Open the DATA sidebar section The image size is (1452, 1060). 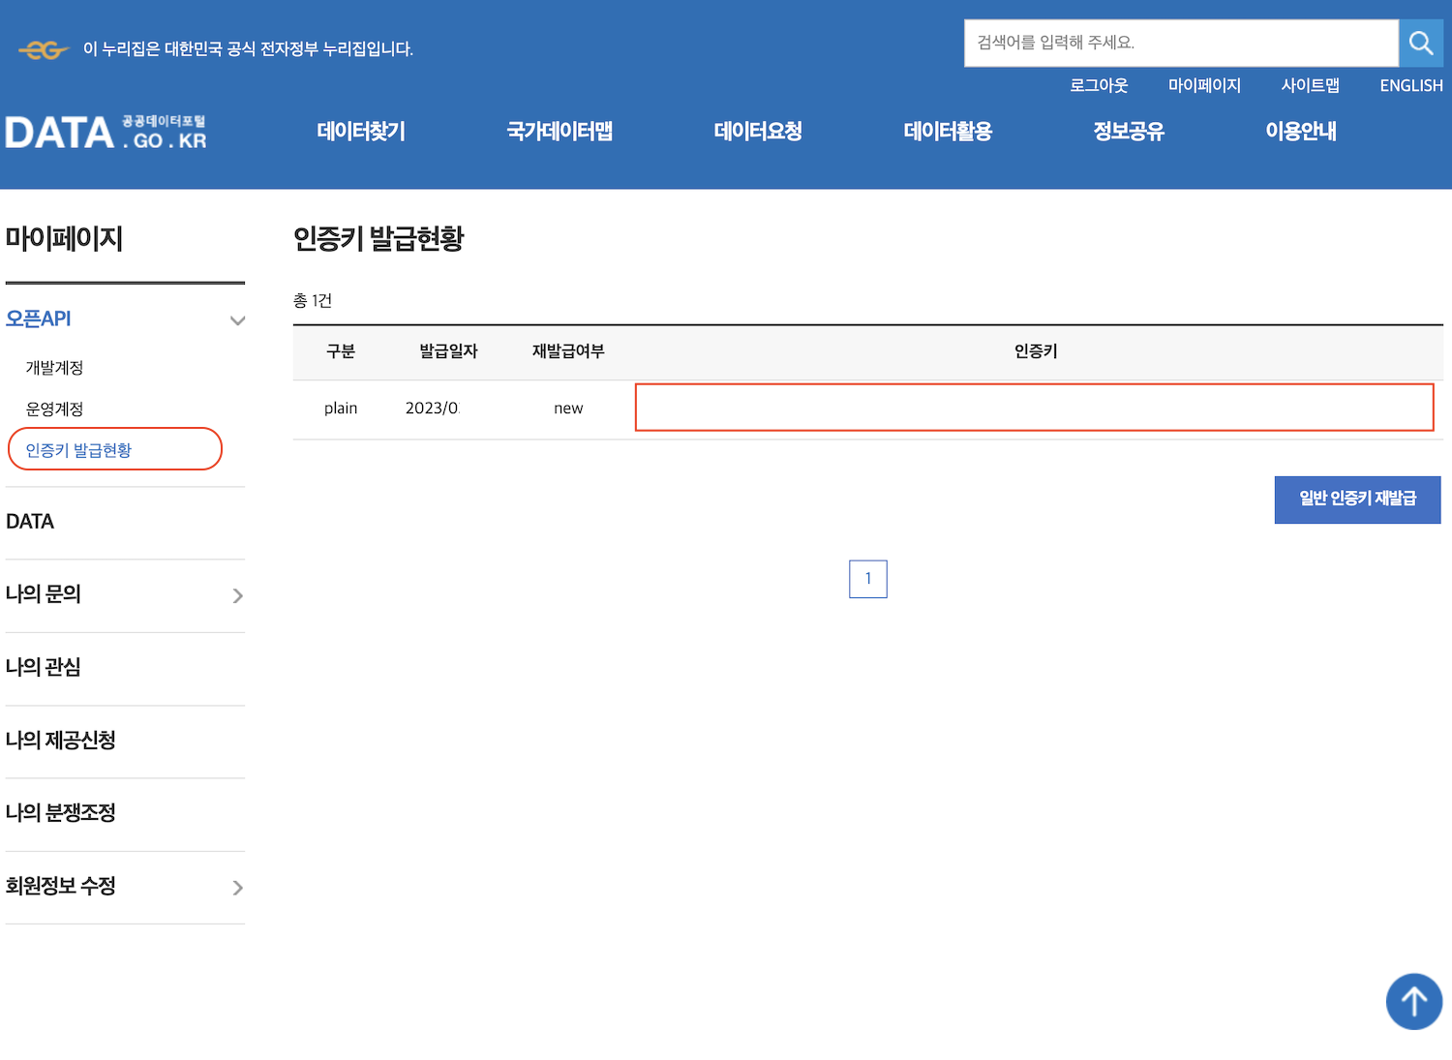(30, 522)
